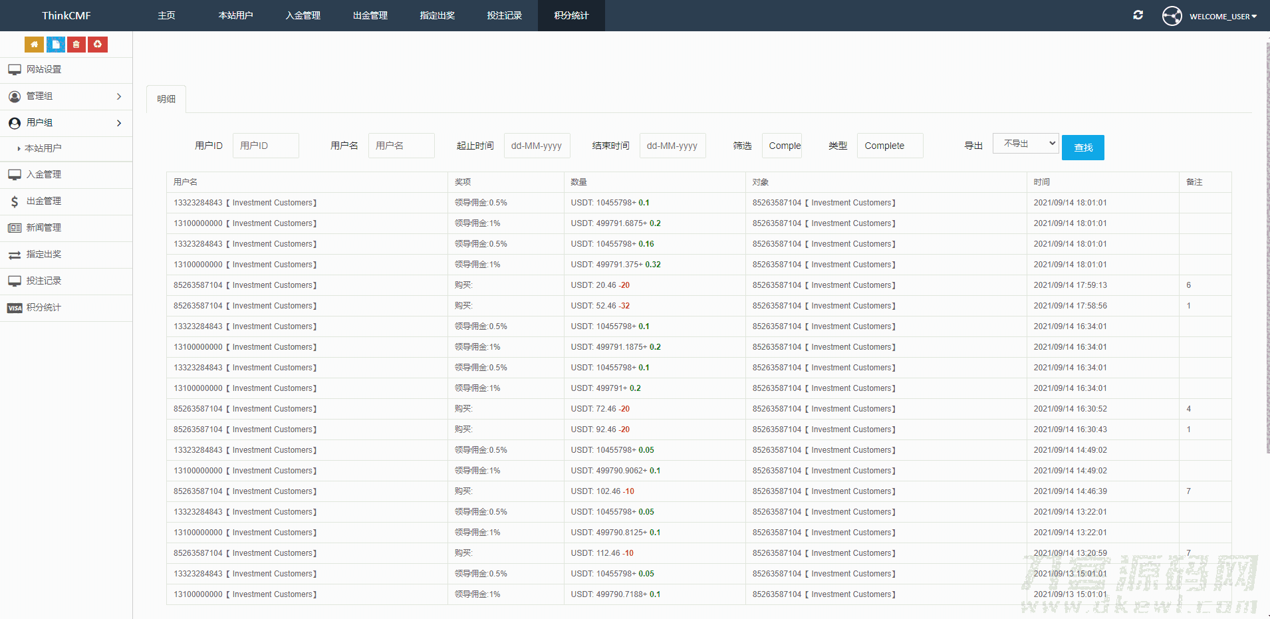Image resolution: width=1270 pixels, height=619 pixels.
Task: Focus the 用户ID input field
Action: tap(265, 146)
